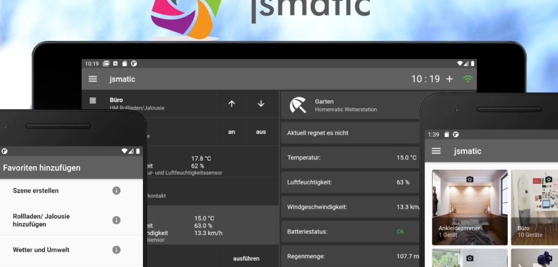Tap the Garten weather station umbrella icon
Viewport: 558px width, 267px height.
(x=298, y=105)
